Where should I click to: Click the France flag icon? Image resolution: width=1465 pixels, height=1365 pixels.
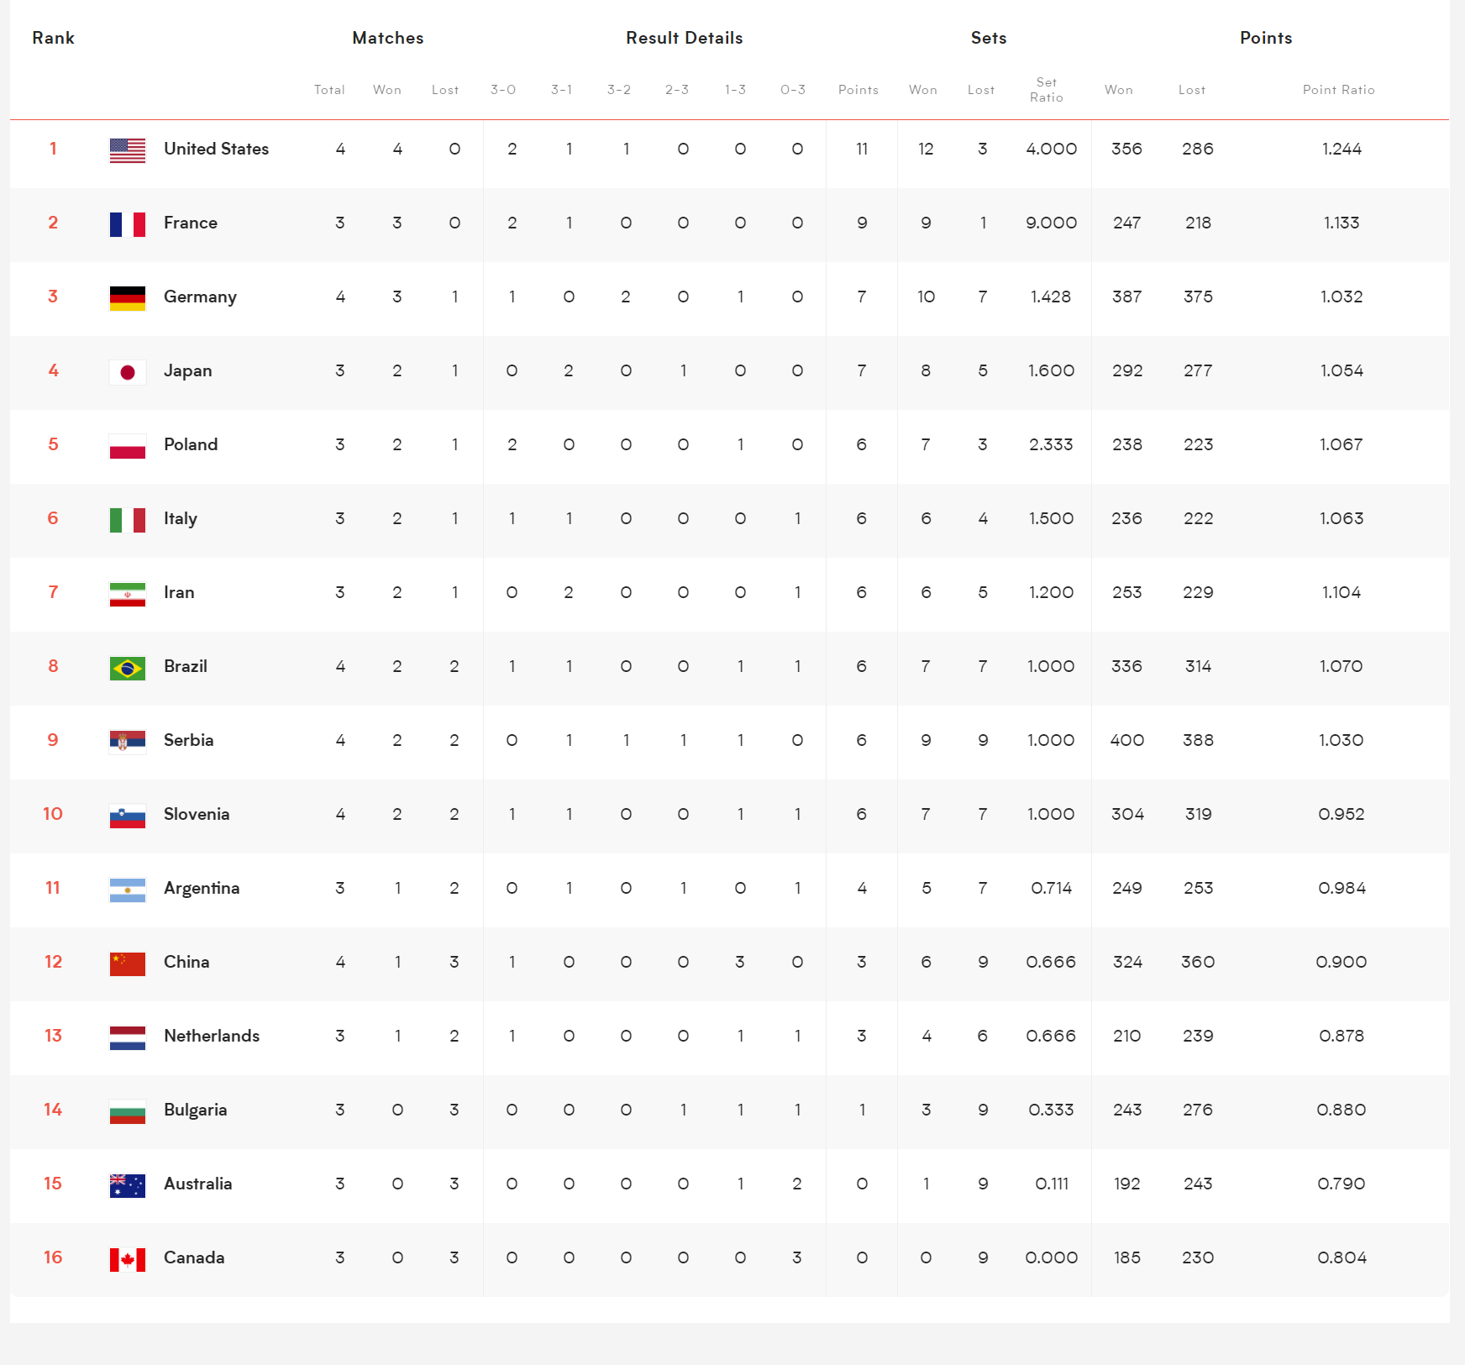(128, 224)
